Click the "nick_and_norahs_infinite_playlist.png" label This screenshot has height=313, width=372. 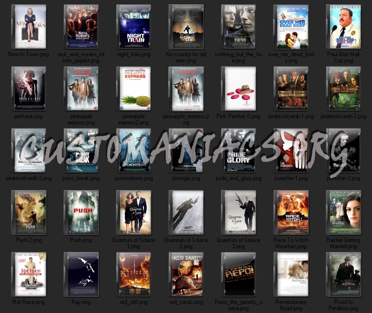click(81, 57)
